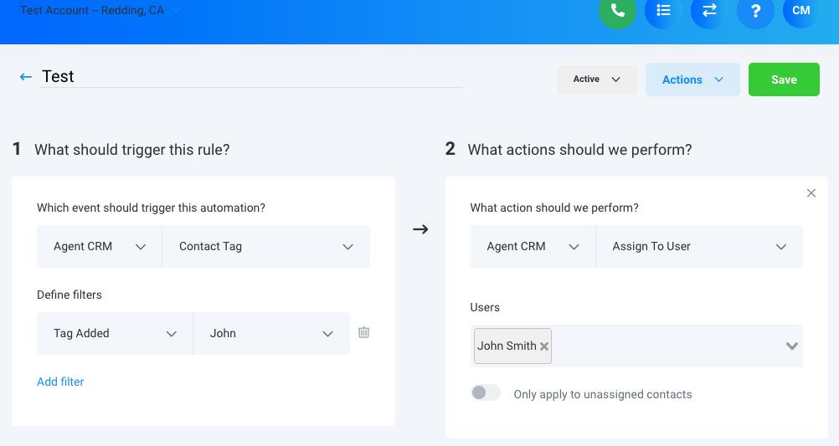Expand trigger Agent CRM dropdown
Viewport: 839px width, 446px height.
click(100, 247)
